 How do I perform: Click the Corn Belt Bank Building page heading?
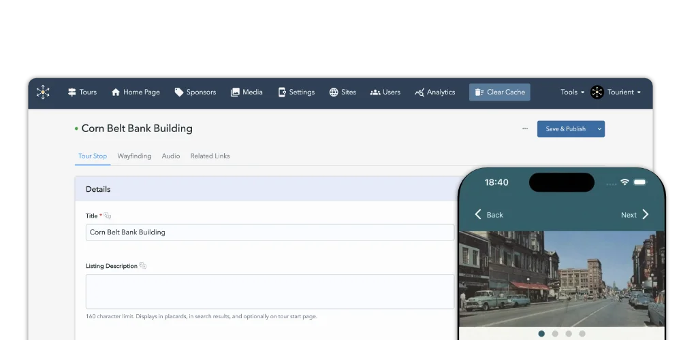click(137, 129)
